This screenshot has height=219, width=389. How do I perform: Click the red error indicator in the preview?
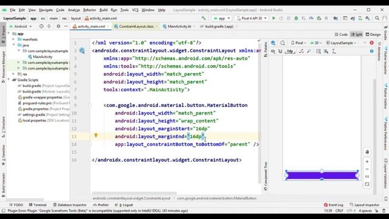tap(371, 43)
